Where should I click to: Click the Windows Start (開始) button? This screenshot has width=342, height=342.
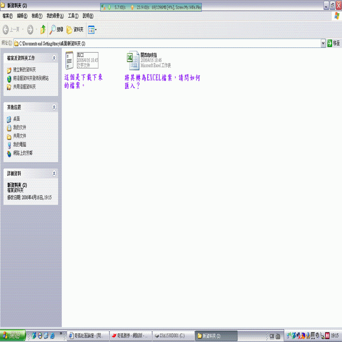(x=13, y=335)
